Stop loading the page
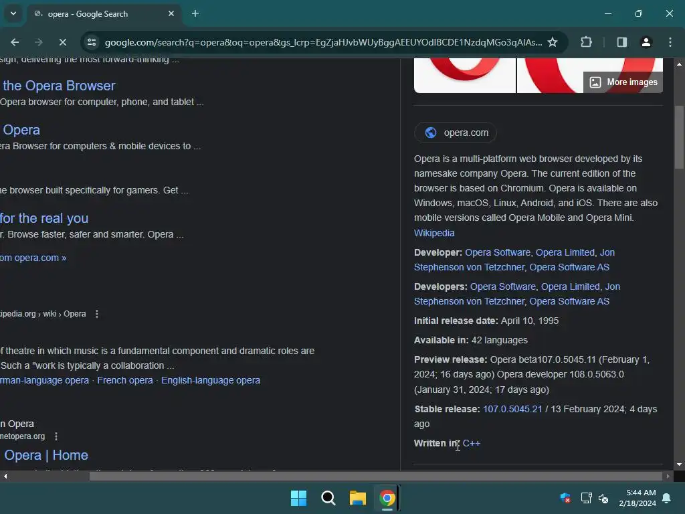685x514 pixels. (63, 42)
